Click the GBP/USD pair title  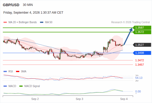11,5
